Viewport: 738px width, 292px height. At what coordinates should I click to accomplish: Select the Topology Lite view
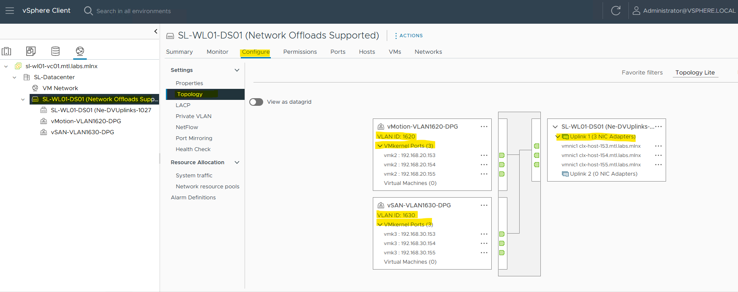point(695,72)
